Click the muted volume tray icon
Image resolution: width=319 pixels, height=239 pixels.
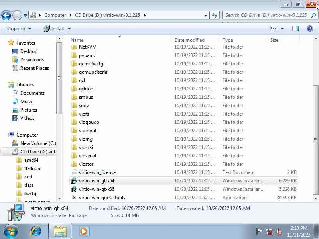click(x=278, y=231)
